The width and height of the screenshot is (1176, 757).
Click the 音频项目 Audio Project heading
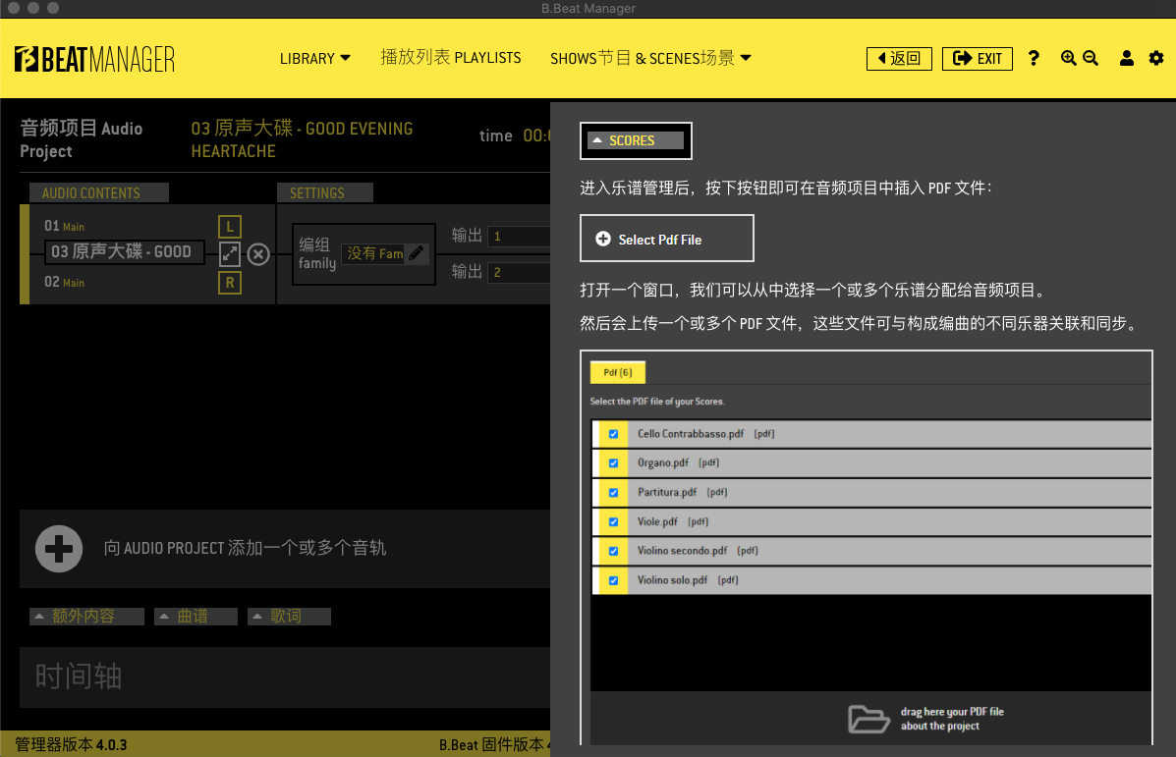pos(81,139)
